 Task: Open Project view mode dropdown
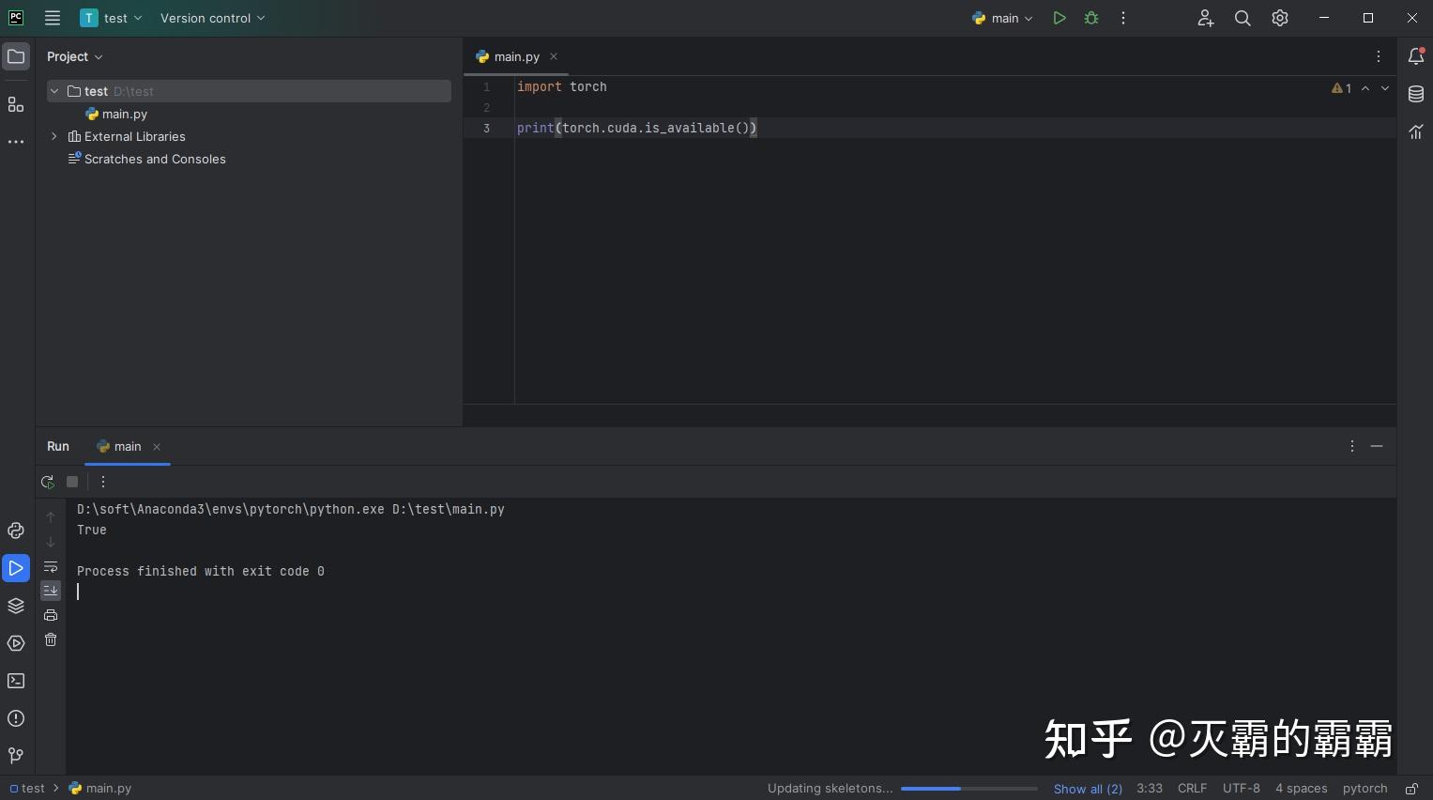(x=75, y=56)
